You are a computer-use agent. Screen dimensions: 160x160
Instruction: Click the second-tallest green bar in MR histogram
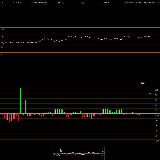click(x=26, y=107)
